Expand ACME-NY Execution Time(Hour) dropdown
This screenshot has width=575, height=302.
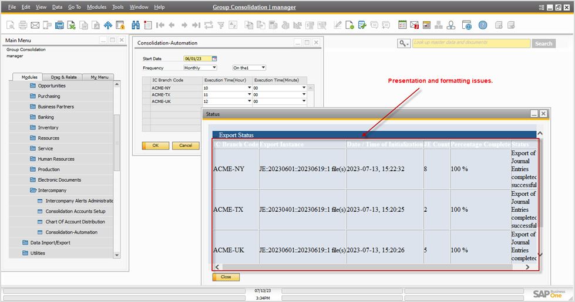coord(249,88)
